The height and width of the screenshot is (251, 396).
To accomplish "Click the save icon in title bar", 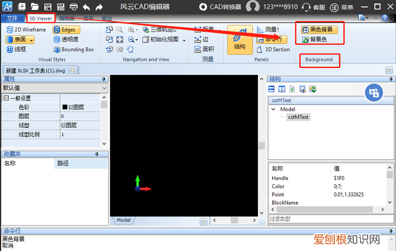I will (x=48, y=7).
